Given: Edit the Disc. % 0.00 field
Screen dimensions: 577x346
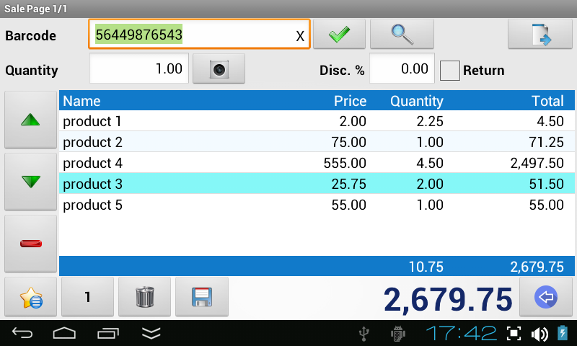Looking at the screenshot, I should tap(402, 68).
